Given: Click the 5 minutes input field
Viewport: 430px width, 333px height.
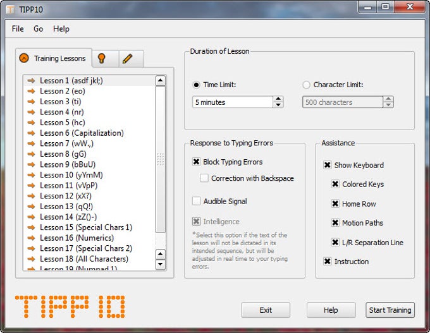Looking at the screenshot, I should [x=233, y=102].
